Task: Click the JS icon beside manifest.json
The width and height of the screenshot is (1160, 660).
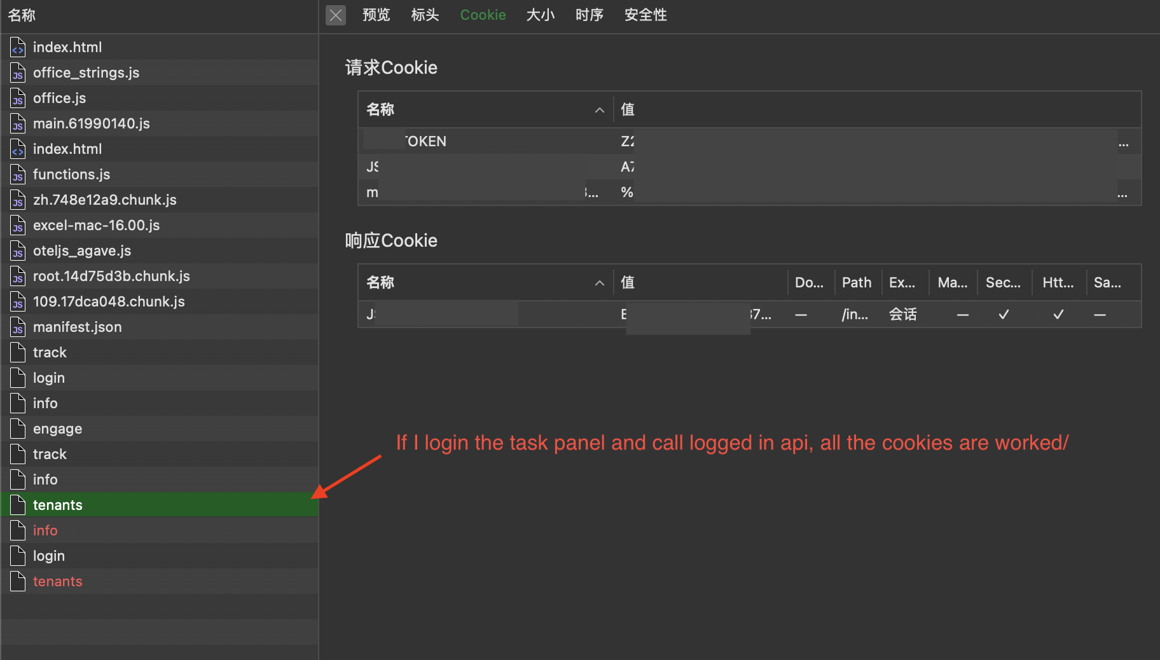Action: click(17, 327)
